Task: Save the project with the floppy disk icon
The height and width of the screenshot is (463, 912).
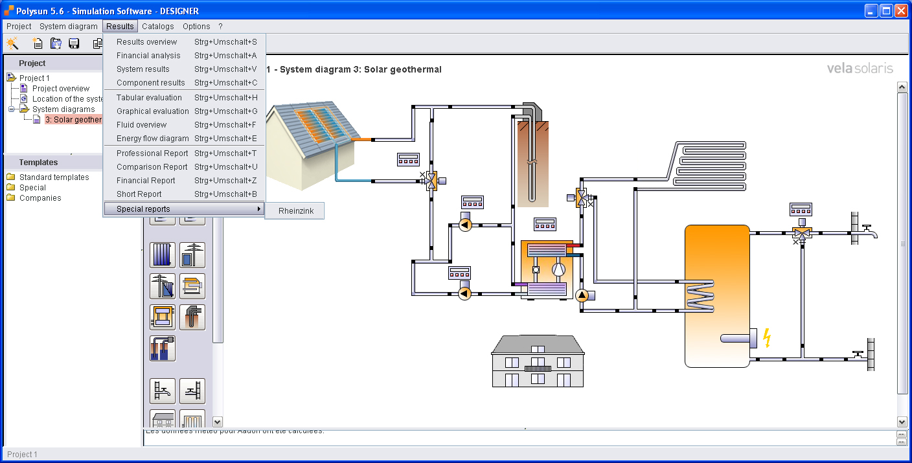Action: (x=74, y=43)
